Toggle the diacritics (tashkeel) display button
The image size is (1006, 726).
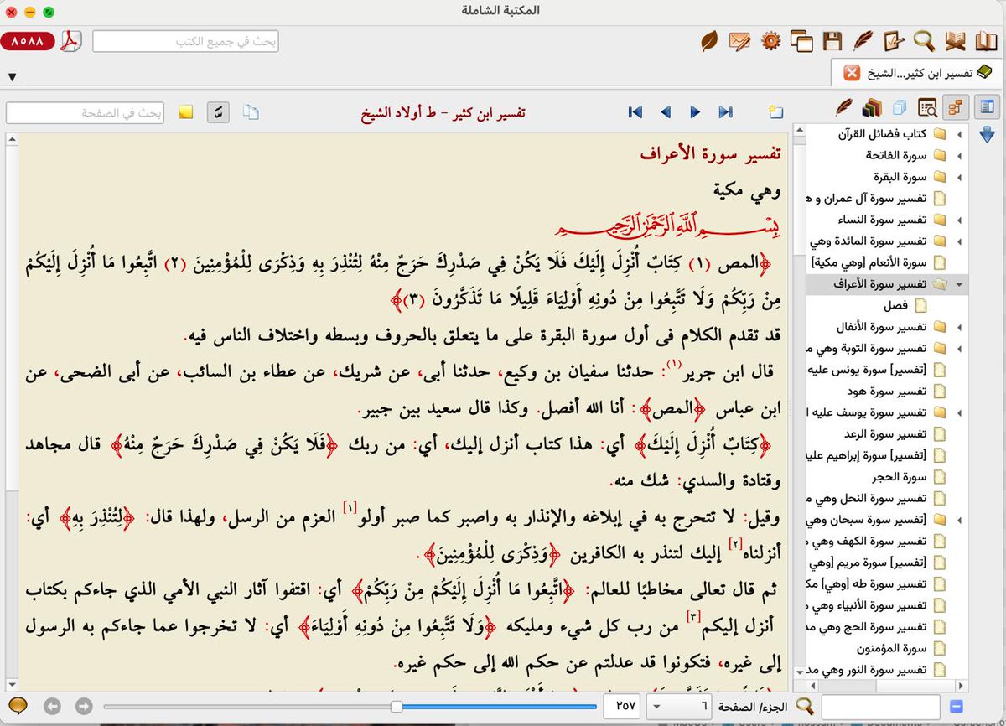point(218,111)
